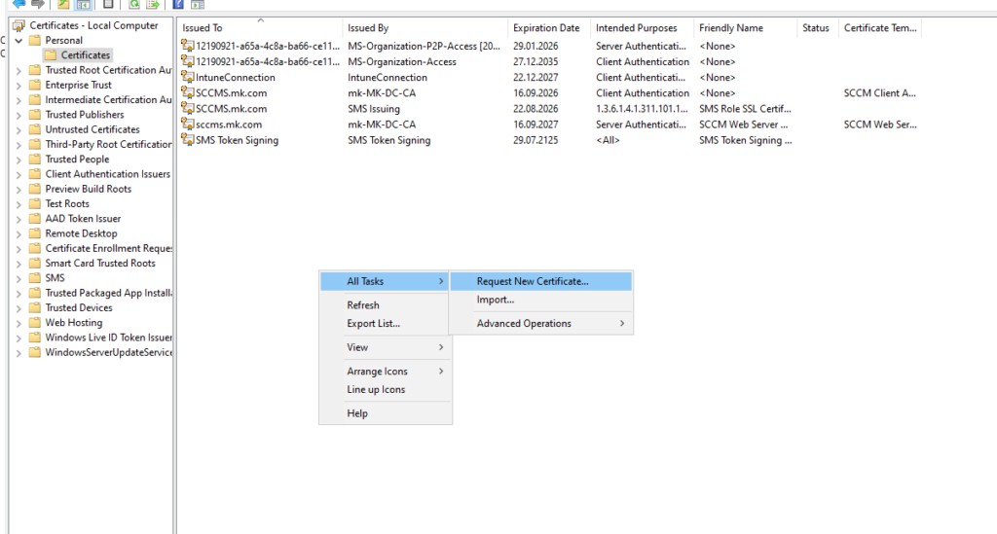This screenshot has height=534, width=997.
Task: Click the Issued By column header
Action: (368, 28)
